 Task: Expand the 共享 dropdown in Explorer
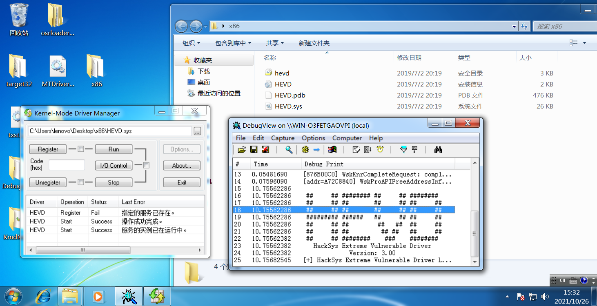coord(275,43)
